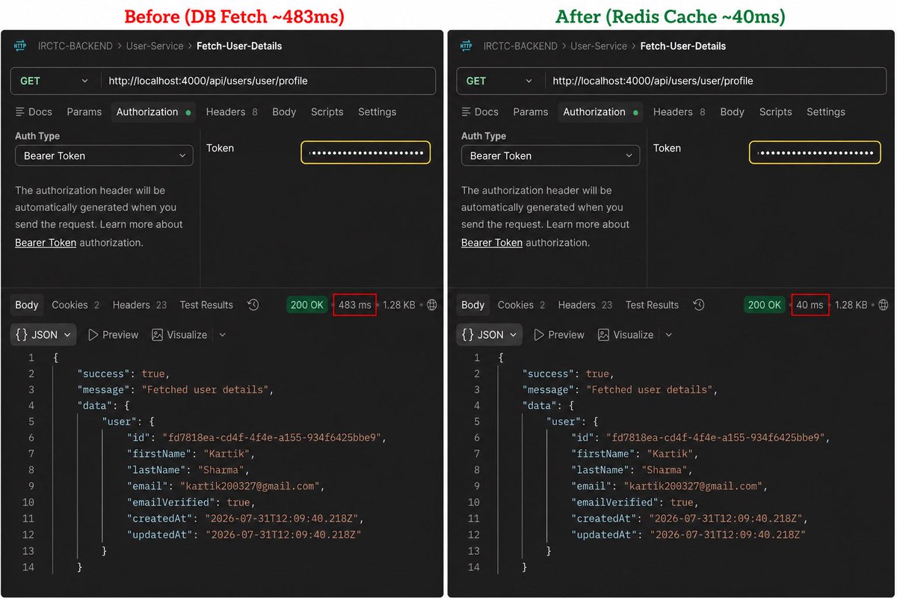The width and height of the screenshot is (897, 598).
Task: Click IRCTC-BACKEND breadcrumb in left panel
Action: coord(75,46)
